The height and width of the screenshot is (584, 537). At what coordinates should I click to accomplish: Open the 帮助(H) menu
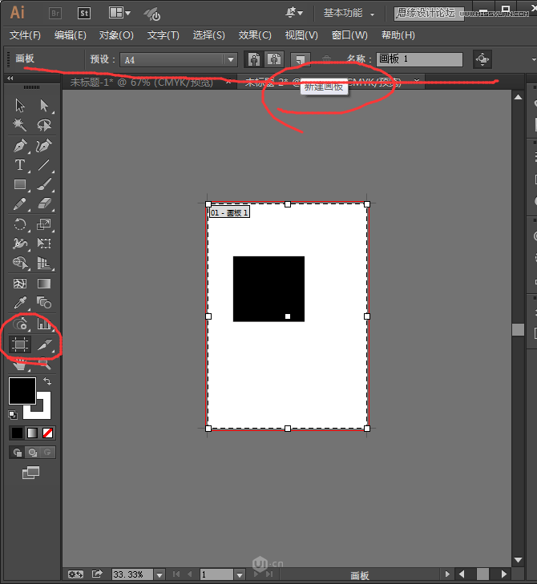pos(398,35)
